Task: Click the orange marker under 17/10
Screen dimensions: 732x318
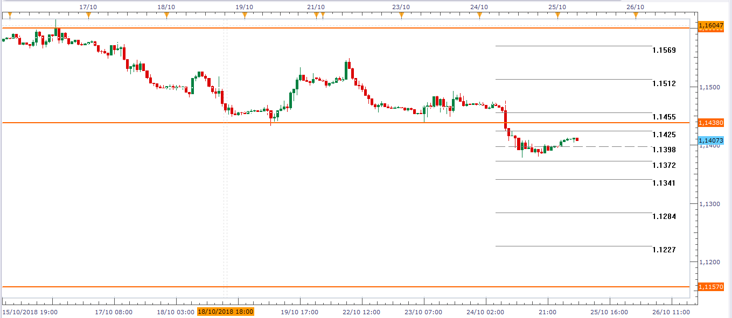Action: click(88, 15)
